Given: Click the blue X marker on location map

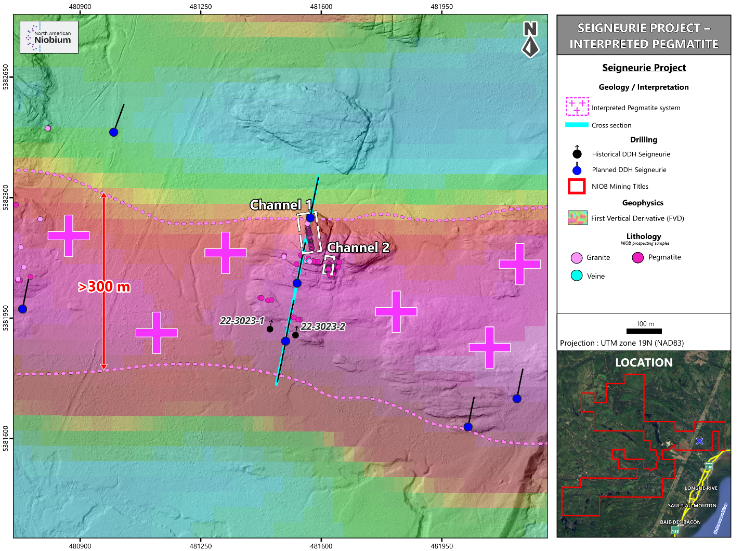Looking at the screenshot, I should 699,441.
